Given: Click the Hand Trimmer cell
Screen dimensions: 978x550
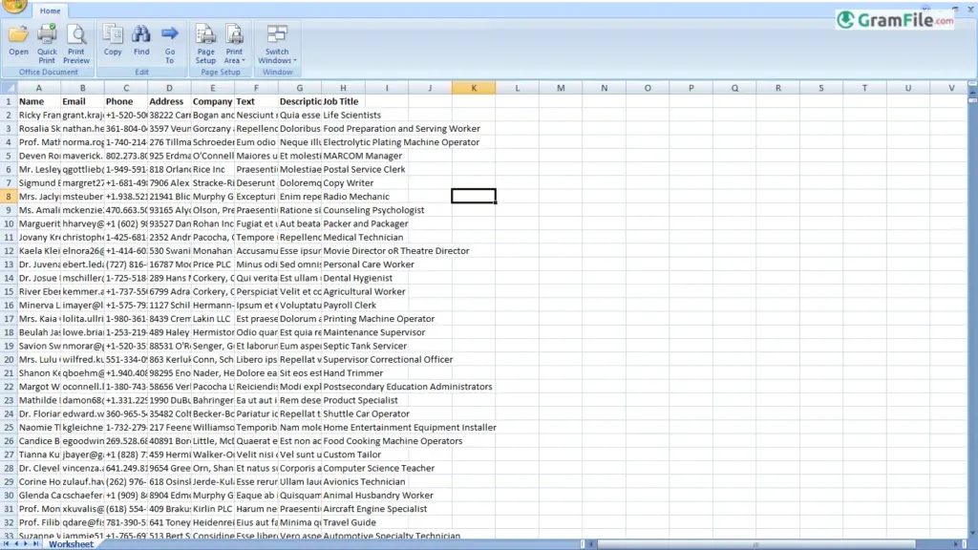Looking at the screenshot, I should (x=352, y=373).
